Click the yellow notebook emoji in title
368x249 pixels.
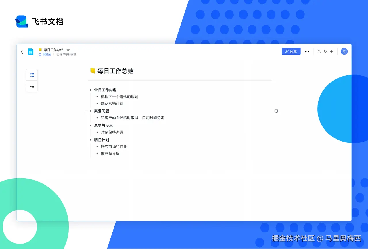(93, 70)
